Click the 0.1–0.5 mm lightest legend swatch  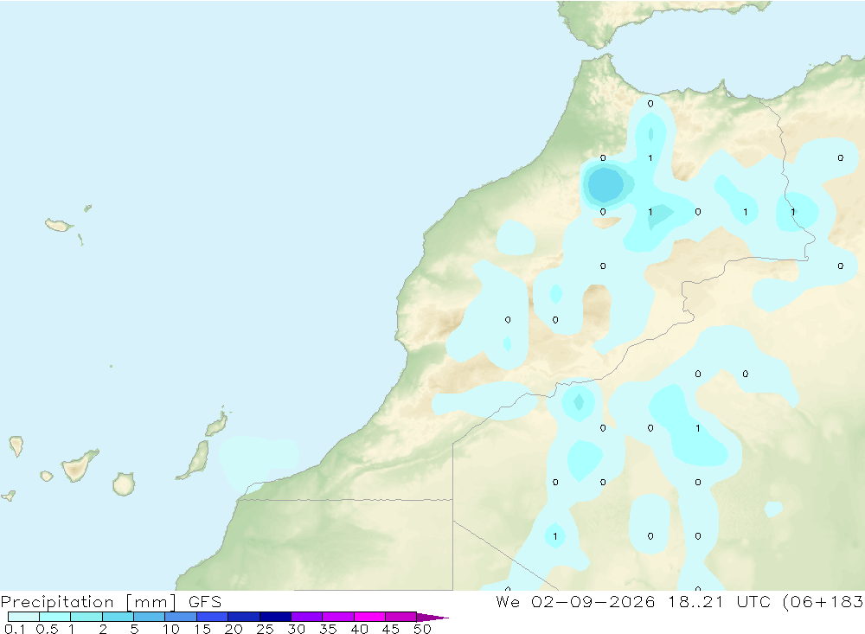click(23, 617)
